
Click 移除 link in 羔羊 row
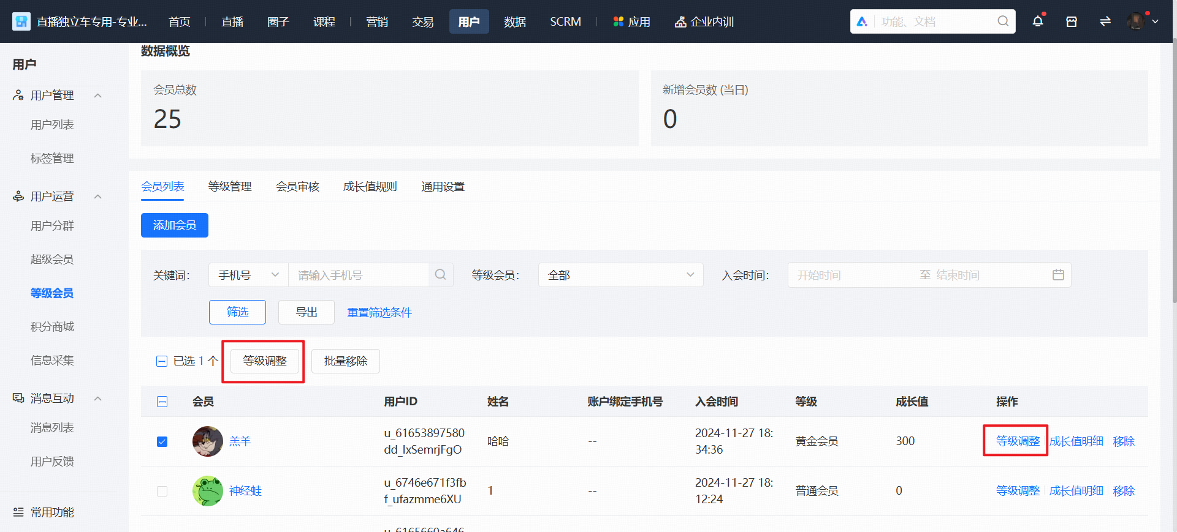point(1124,441)
